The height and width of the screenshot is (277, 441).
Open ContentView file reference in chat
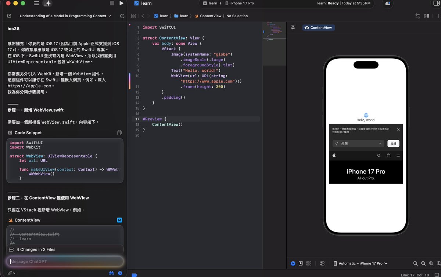point(27,220)
